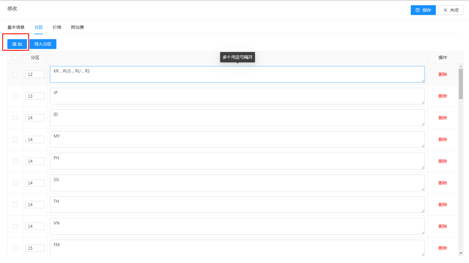Check the checkbox for the JP row
This screenshot has height=263, width=469.
[15, 96]
